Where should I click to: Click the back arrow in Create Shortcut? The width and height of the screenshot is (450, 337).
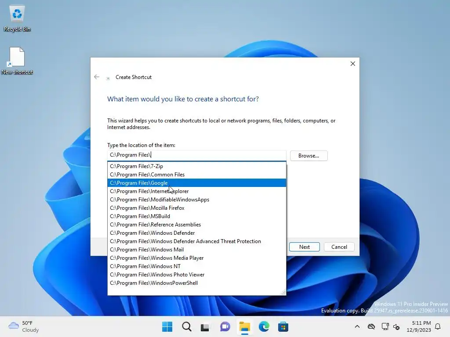click(97, 77)
